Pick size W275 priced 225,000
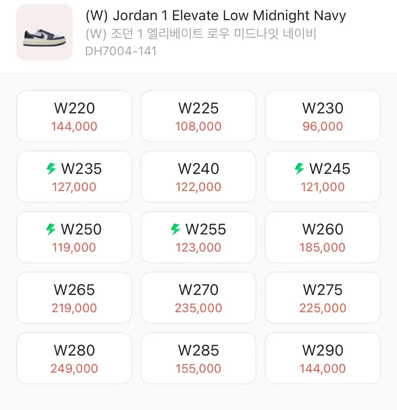 323,298
